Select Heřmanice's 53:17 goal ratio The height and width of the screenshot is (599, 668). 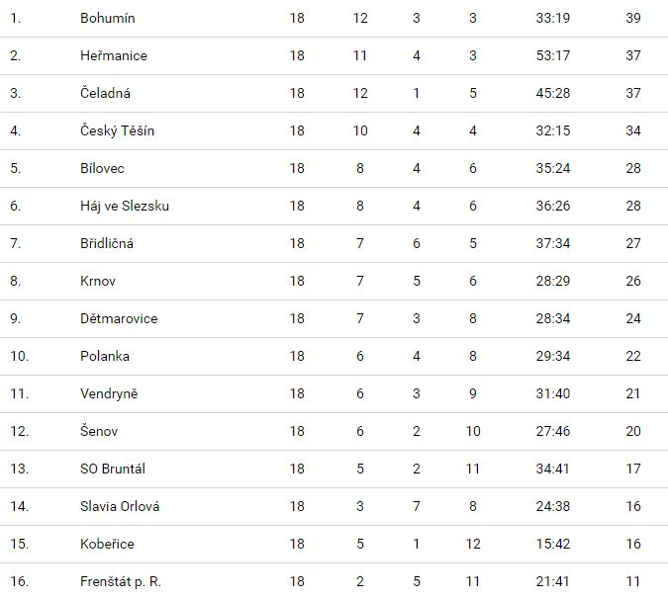coord(552,55)
